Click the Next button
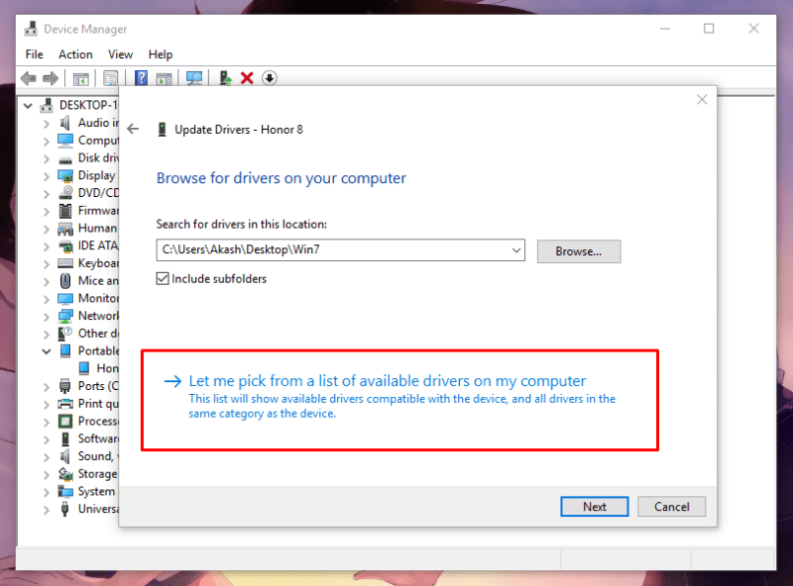Image resolution: width=793 pixels, height=586 pixels. point(594,506)
